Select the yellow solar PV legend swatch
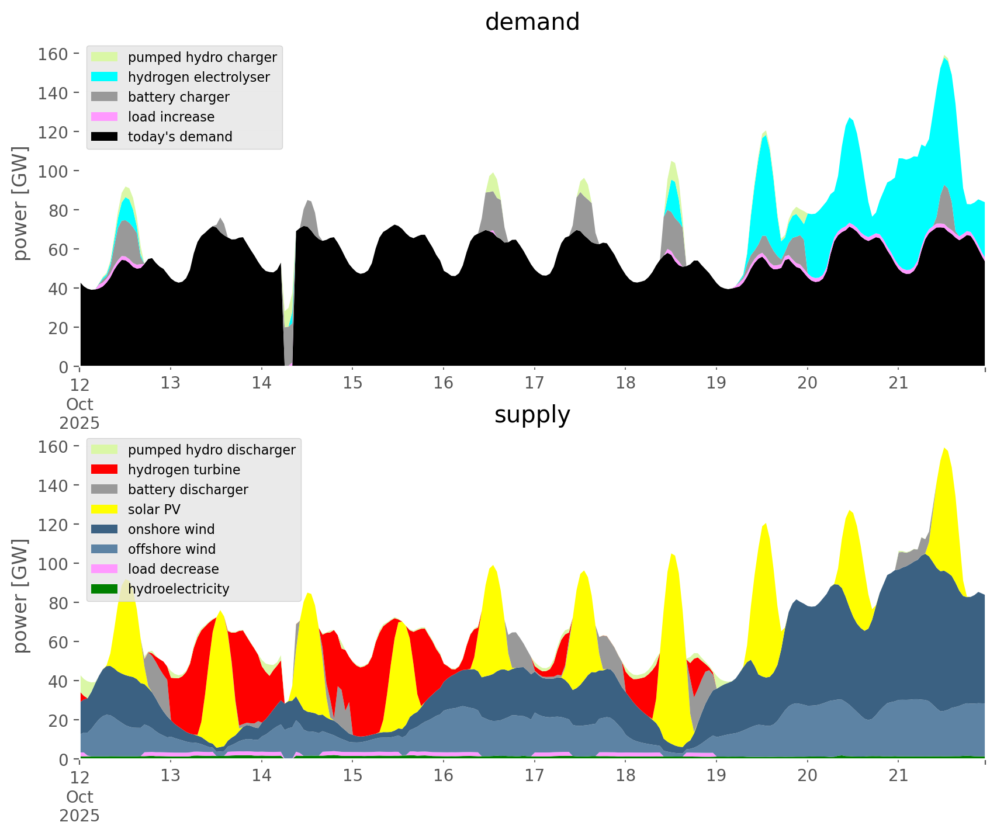997x836 pixels. click(105, 509)
